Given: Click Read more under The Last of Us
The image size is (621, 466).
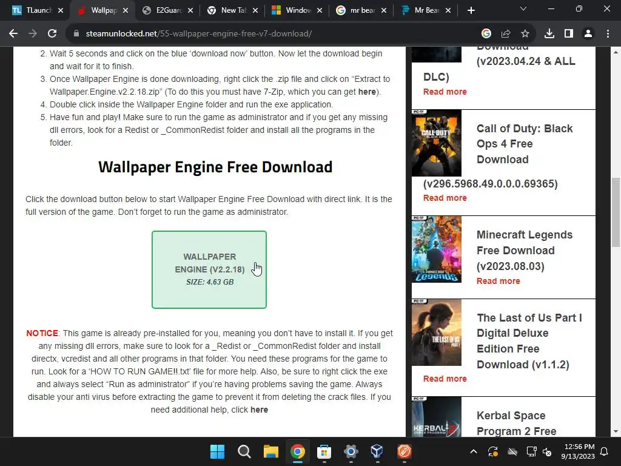Looking at the screenshot, I should tap(445, 379).
